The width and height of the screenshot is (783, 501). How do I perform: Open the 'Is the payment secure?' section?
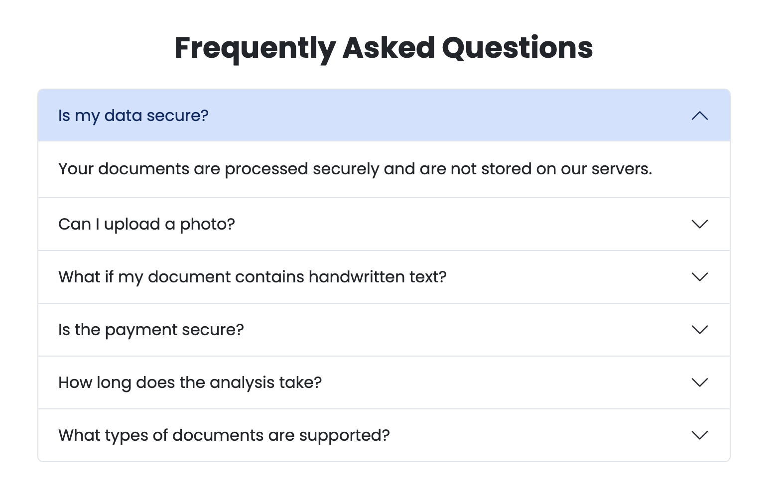(151, 330)
